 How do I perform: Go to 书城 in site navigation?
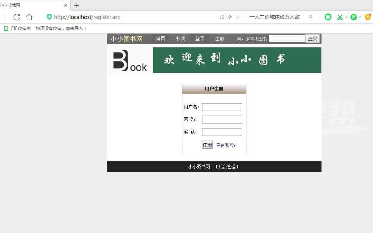[180, 39]
